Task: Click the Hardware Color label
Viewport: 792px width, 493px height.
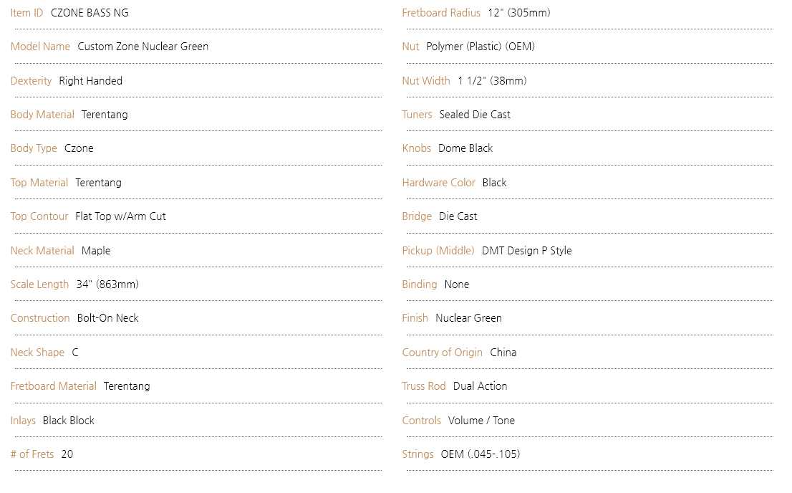Action: tap(438, 183)
